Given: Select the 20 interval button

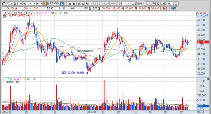Looking at the screenshot, I should [107, 3].
